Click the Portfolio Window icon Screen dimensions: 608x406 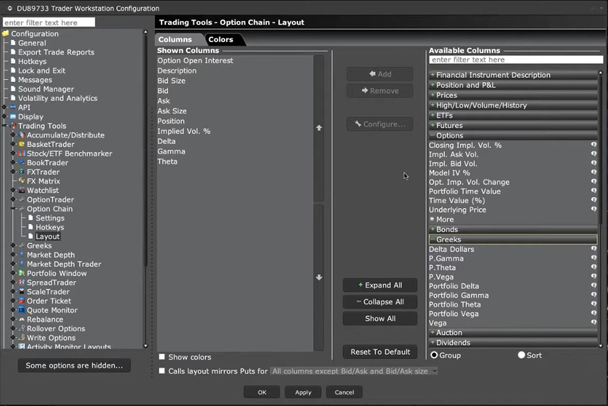coord(22,274)
